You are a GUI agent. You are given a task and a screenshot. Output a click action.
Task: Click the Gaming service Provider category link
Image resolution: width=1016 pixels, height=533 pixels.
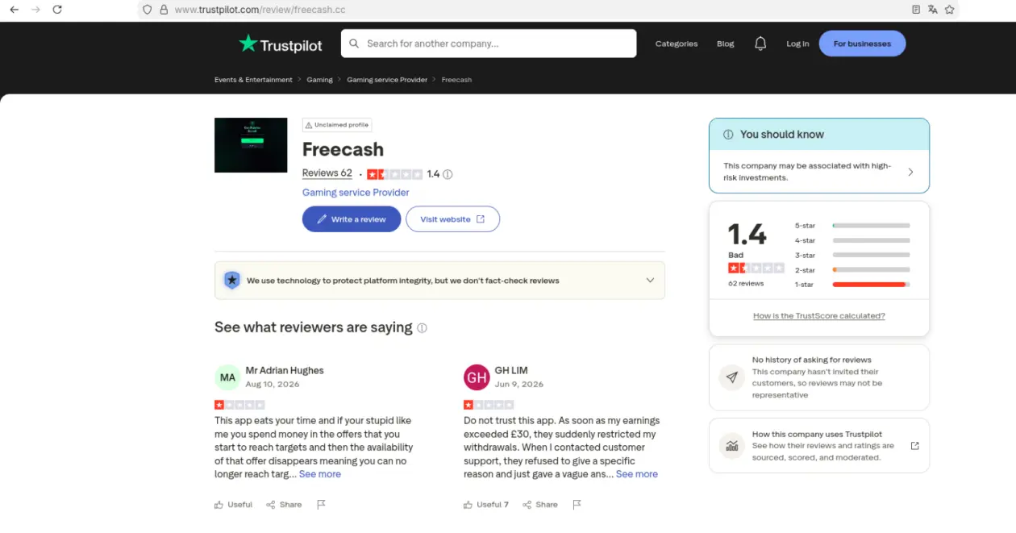(356, 193)
